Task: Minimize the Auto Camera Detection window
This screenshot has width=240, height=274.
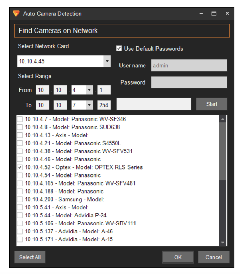Action: click(201, 13)
